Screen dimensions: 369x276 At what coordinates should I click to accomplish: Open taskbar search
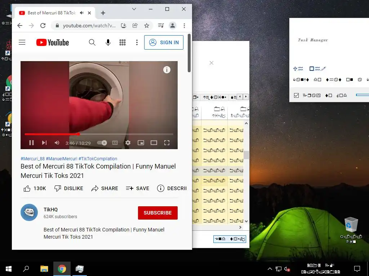point(26,269)
